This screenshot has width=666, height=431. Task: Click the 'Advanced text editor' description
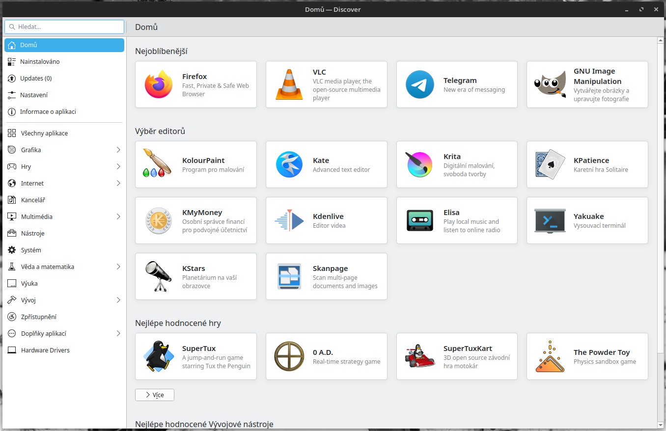341,170
